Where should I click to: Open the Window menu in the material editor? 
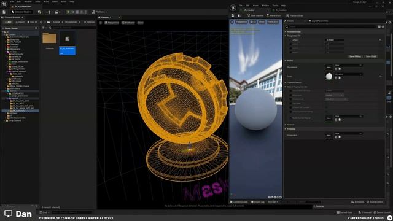(x=265, y=6)
